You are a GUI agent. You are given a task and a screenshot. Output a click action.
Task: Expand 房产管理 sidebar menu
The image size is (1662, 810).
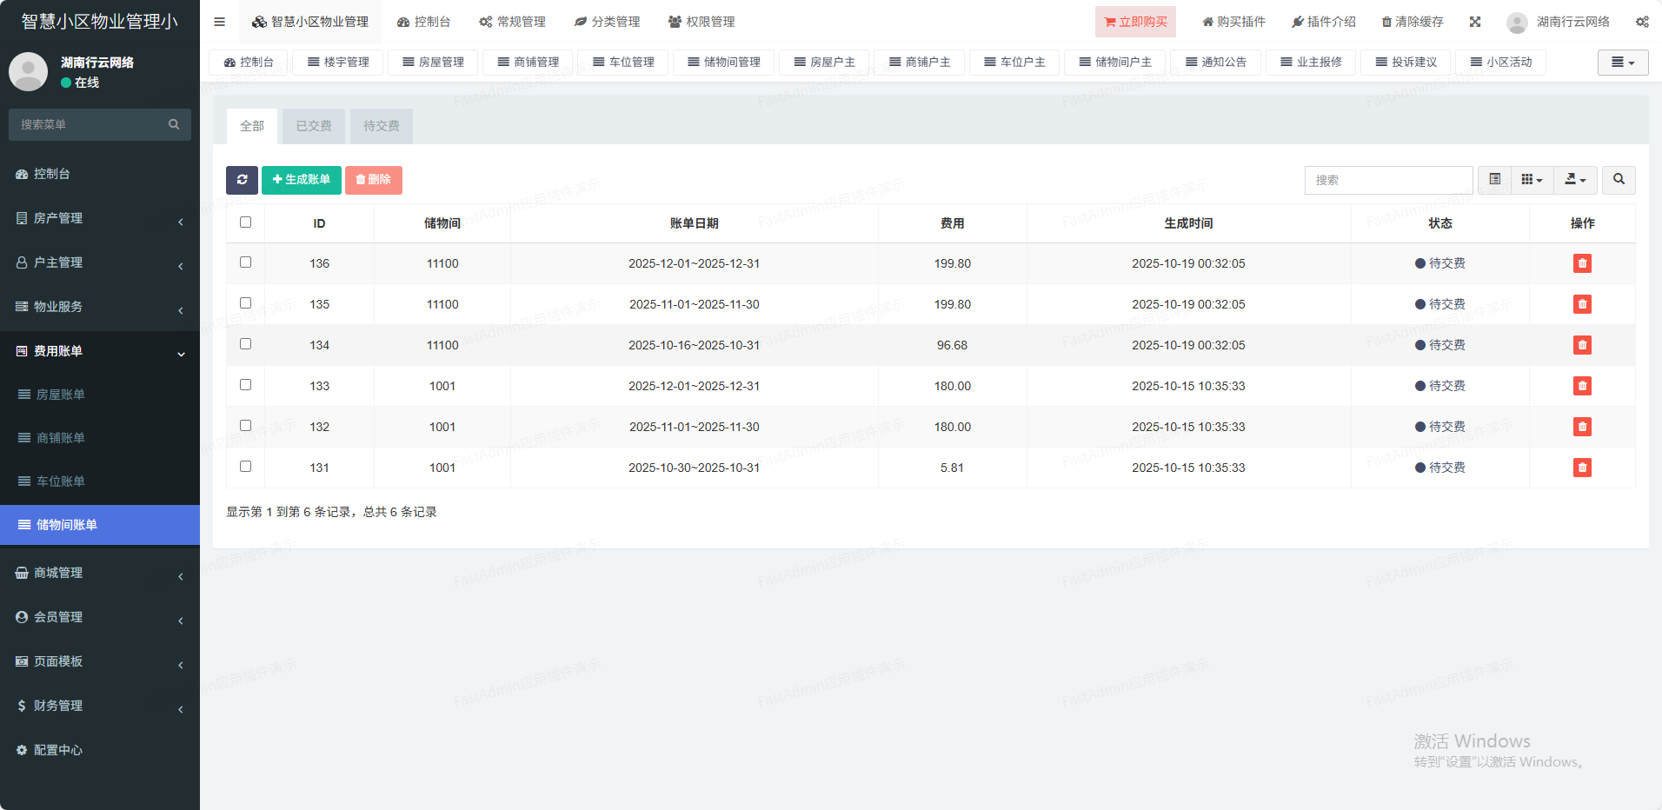point(100,218)
